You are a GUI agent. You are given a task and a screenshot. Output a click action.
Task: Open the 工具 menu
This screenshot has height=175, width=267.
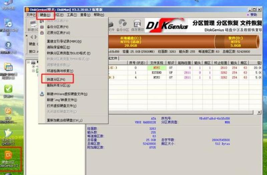(x=72, y=15)
